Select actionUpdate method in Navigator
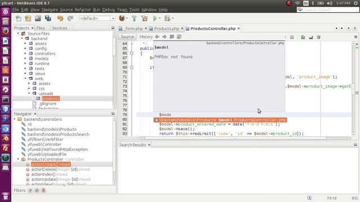The image size is (360, 202). (x=61, y=179)
